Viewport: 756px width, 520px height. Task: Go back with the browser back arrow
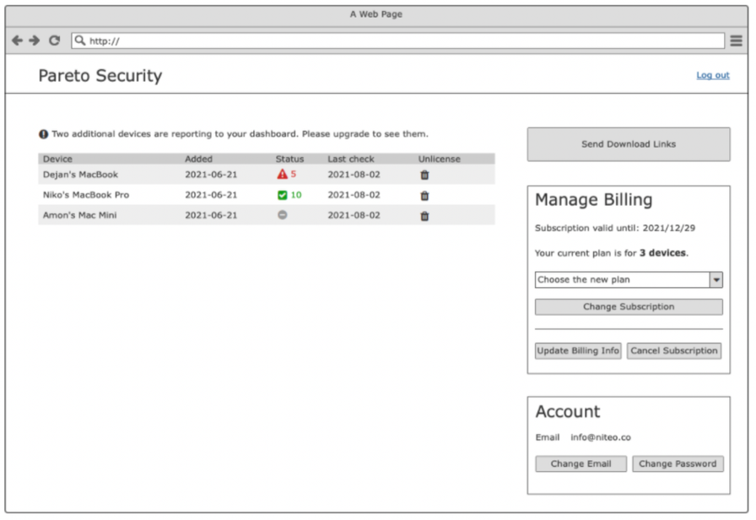[x=18, y=41]
